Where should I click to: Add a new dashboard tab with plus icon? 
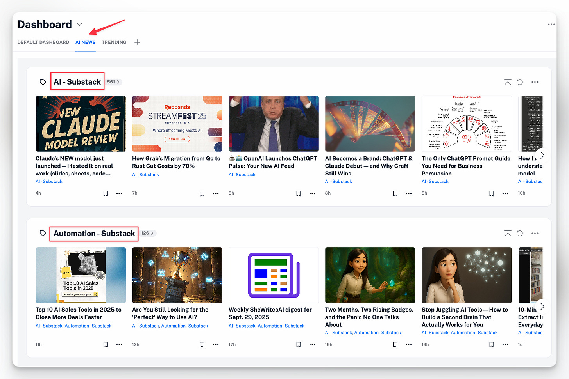(x=137, y=42)
